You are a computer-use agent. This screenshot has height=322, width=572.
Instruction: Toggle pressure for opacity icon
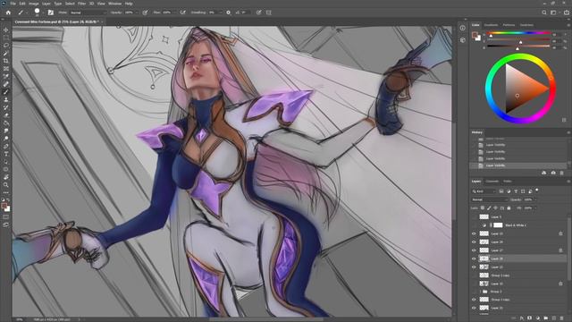coord(145,13)
